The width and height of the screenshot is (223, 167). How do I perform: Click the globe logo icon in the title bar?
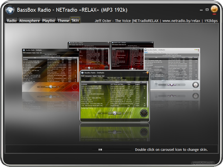pos(10,10)
